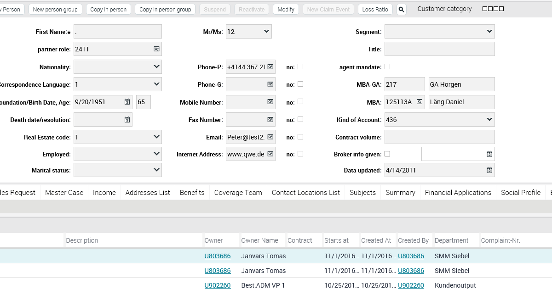Switch to the Addresses List tab

tap(147, 192)
